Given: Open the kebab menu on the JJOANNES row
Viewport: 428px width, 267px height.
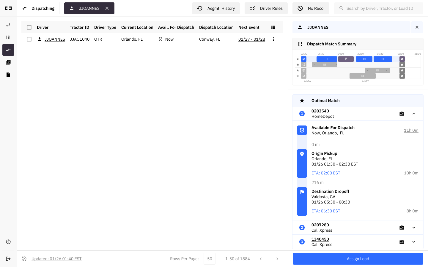Looking at the screenshot, I should tap(273, 39).
